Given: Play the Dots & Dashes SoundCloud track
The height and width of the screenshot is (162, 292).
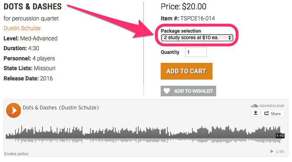Looking at the screenshot, I should 13,110.
